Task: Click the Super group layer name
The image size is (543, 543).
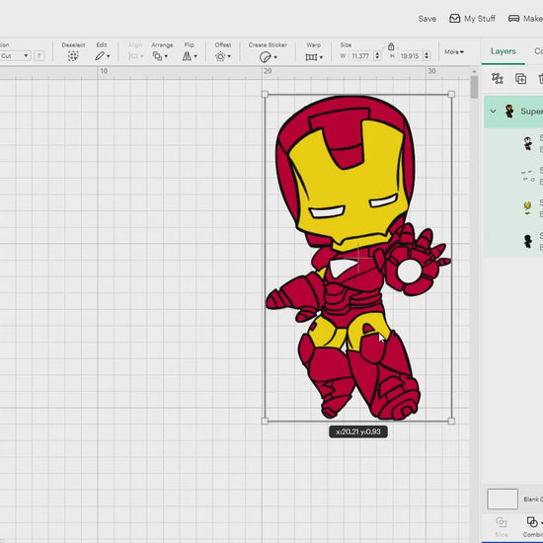Action: tap(531, 112)
